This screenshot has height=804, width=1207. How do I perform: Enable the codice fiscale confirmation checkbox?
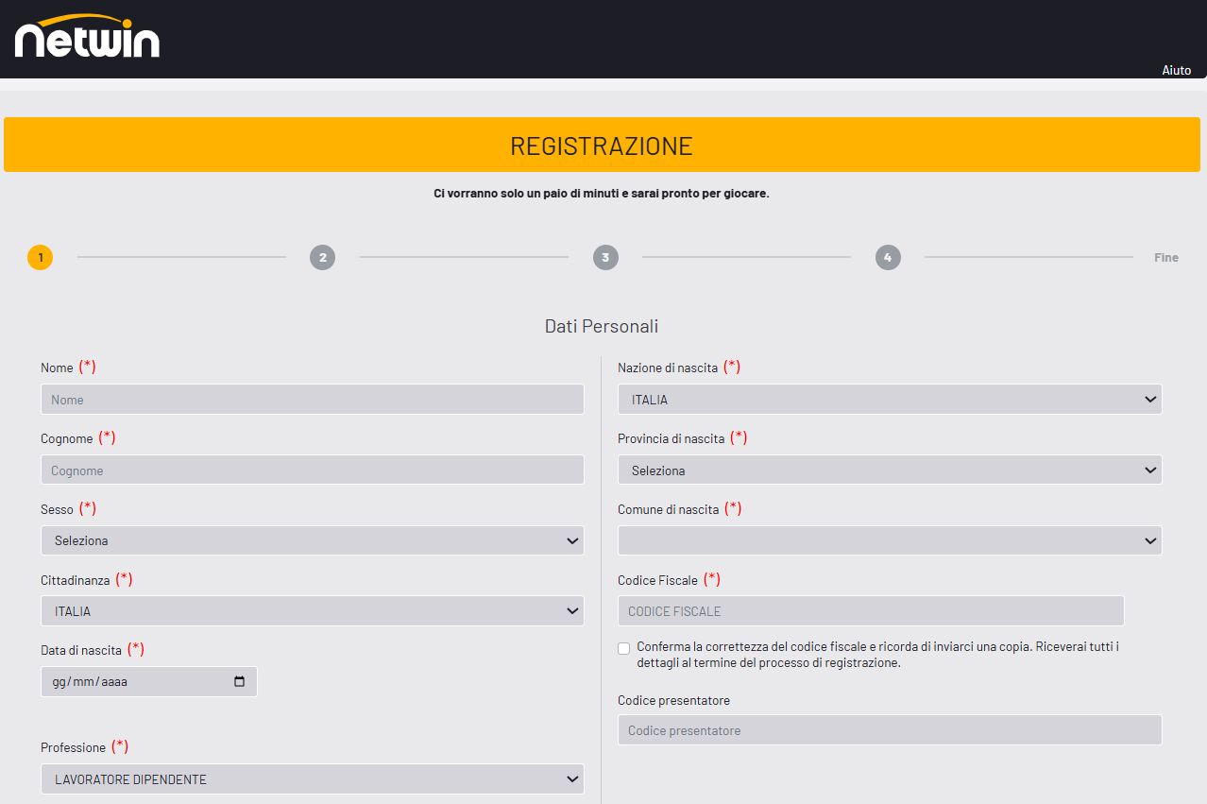pyautogui.click(x=623, y=648)
